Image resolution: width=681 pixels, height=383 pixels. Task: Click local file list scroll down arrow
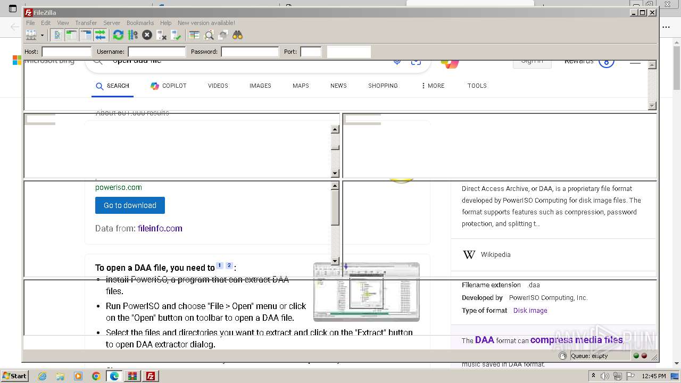coord(335,261)
